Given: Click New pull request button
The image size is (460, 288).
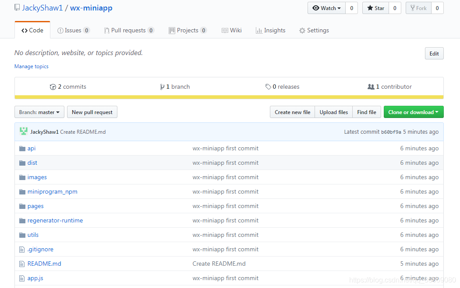Looking at the screenshot, I should [x=92, y=112].
